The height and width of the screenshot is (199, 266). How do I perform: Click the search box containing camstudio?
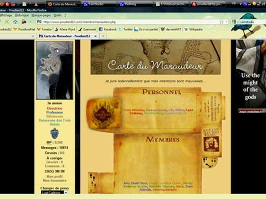coord(252,22)
